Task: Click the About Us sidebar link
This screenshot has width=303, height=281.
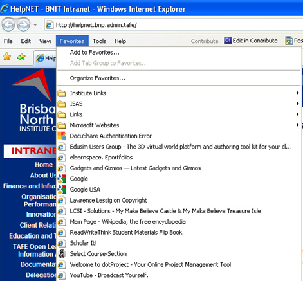Action: (43, 176)
